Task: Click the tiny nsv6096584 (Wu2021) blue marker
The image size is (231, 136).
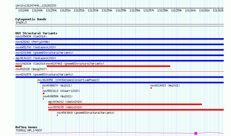Action: coord(43,99)
